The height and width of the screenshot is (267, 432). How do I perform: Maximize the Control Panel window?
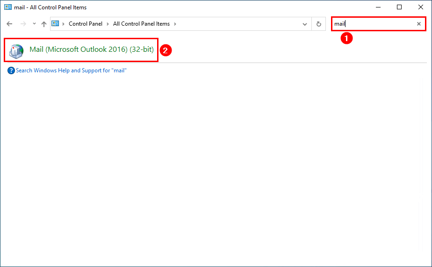coord(399,7)
